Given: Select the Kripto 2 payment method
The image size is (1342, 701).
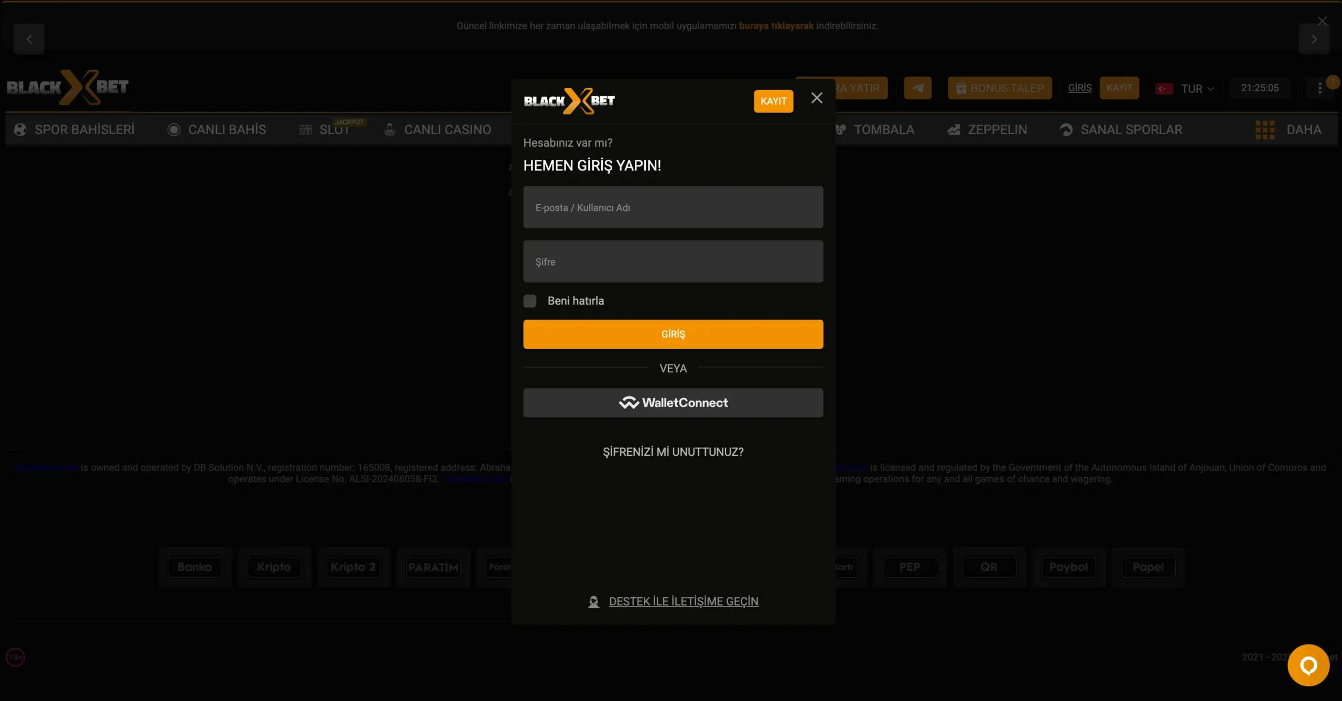Looking at the screenshot, I should tap(353, 567).
